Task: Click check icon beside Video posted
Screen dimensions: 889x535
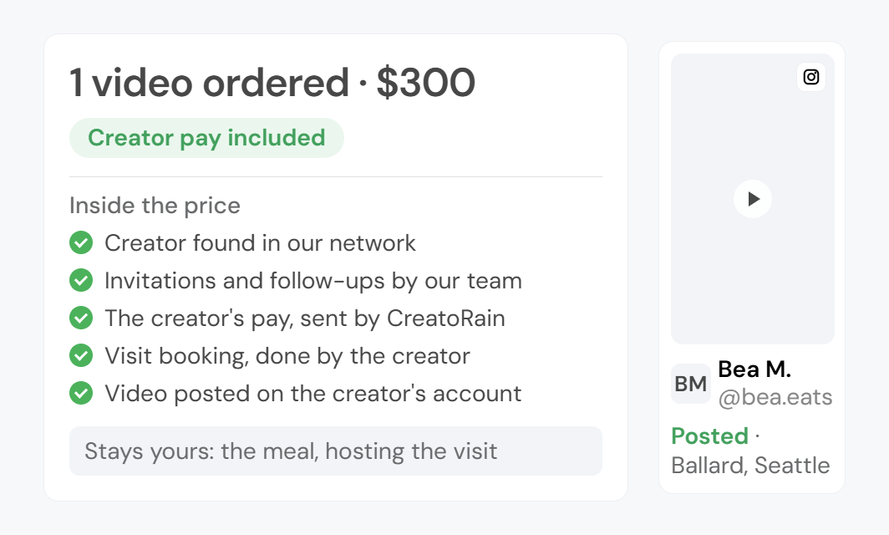Action: pos(81,393)
